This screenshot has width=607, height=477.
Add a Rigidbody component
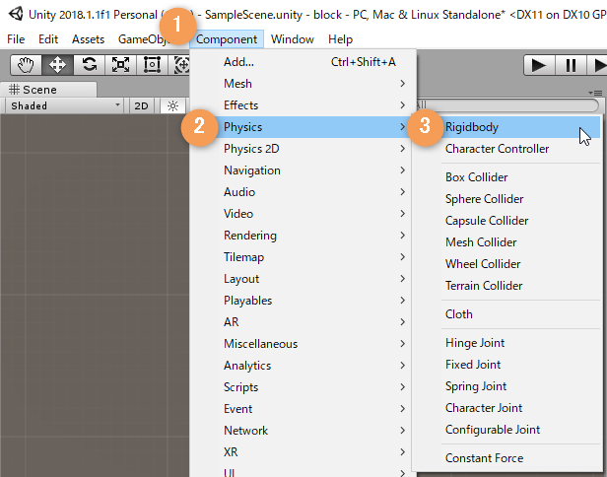[506, 127]
